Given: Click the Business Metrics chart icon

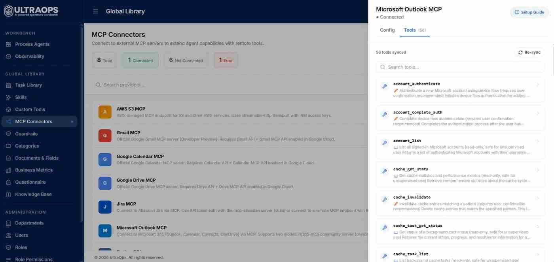Looking at the screenshot, I should click(8, 170).
